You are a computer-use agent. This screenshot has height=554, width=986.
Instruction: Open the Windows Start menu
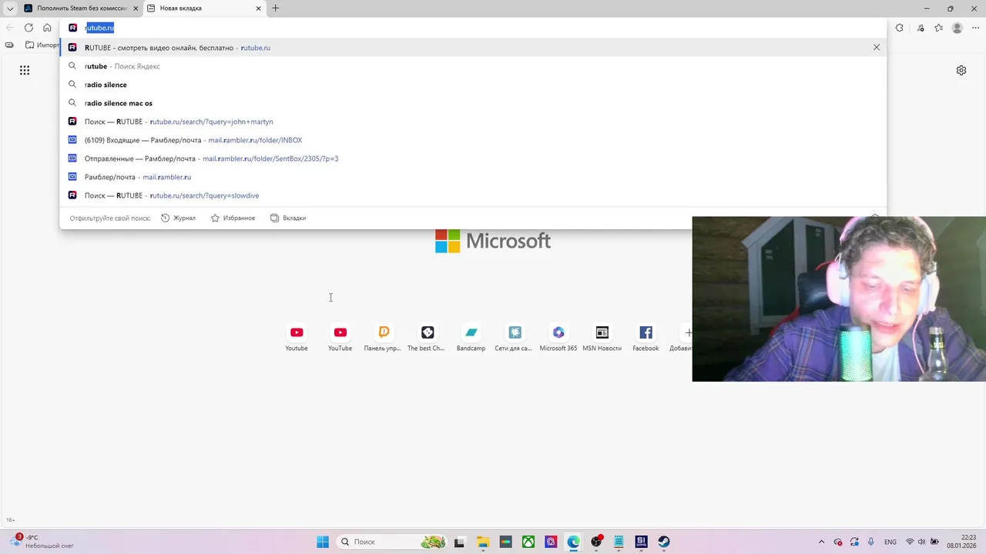[x=323, y=542]
